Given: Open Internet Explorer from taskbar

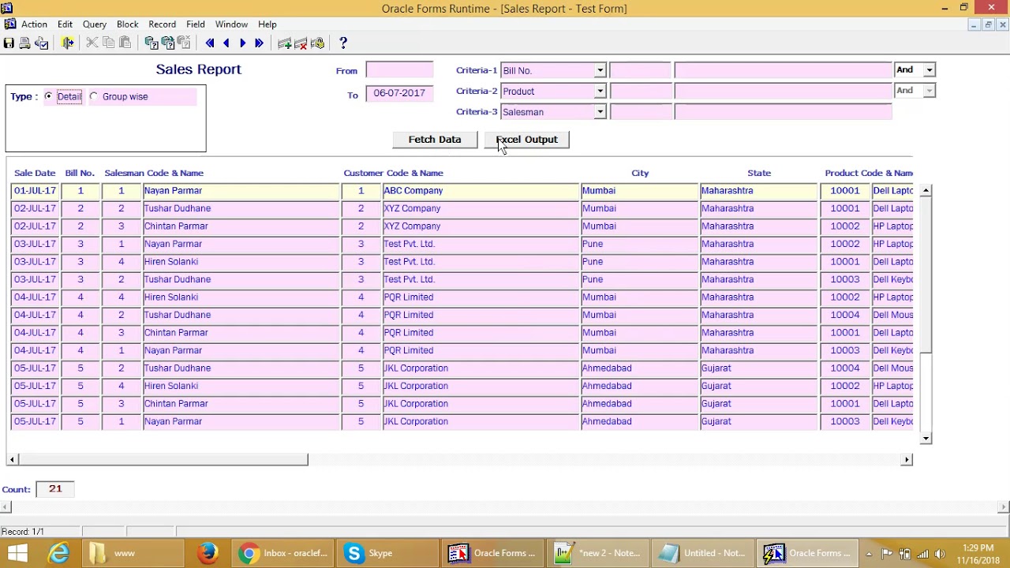Looking at the screenshot, I should pos(59,553).
